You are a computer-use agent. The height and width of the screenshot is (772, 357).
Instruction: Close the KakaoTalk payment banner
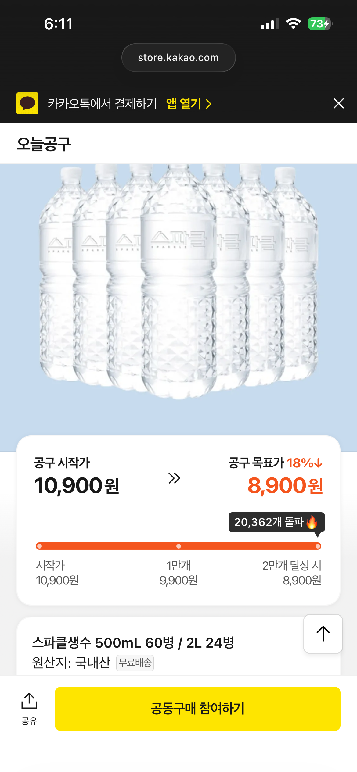[339, 103]
